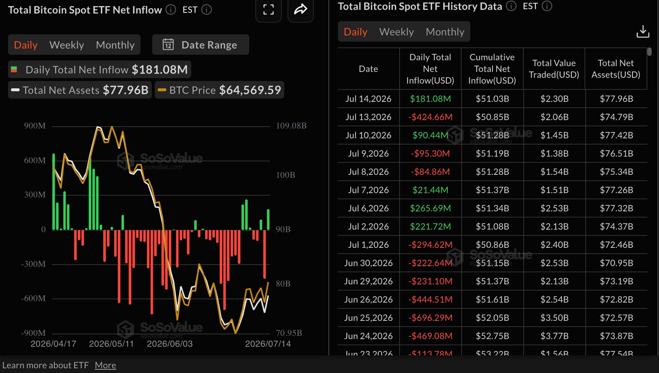Click the history table vertical scrollbar thumb

tap(650, 51)
